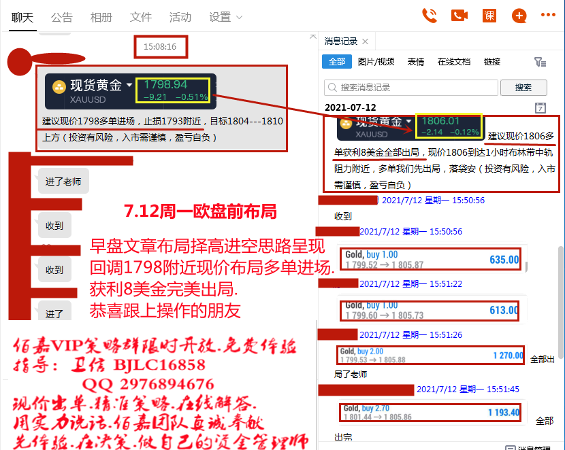Start a voice call in the group
565x450 pixels.
coord(430,16)
